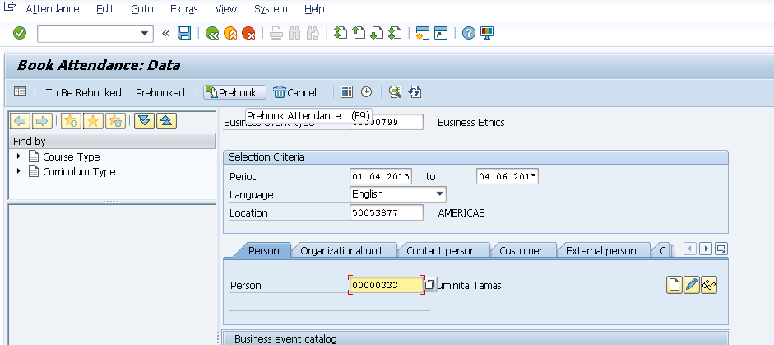Open the Goto menu
Screen dimensions: 774x345
pos(142,9)
